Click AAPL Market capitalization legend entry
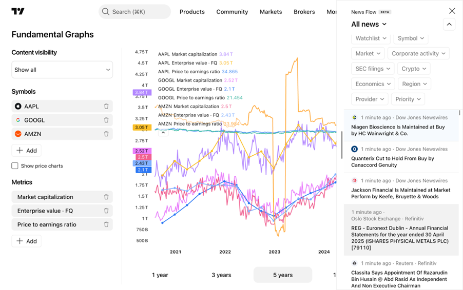The image size is (463, 290). [x=195, y=54]
